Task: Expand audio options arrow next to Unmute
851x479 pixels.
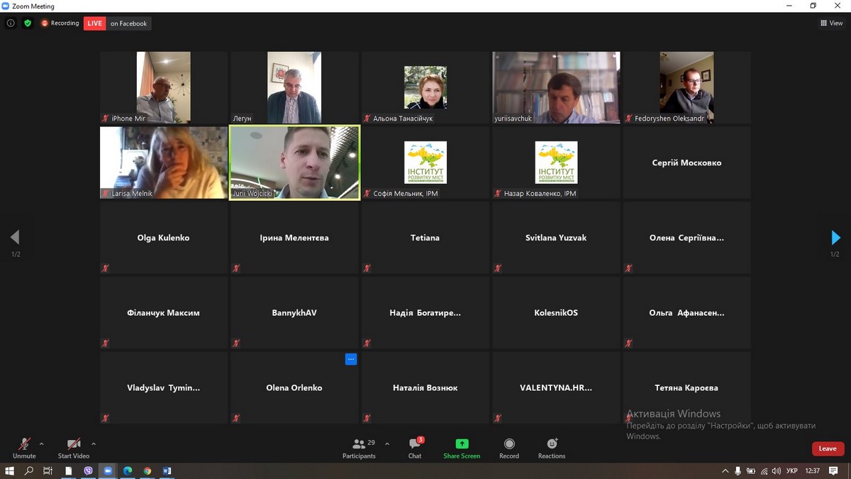Action: pos(41,444)
